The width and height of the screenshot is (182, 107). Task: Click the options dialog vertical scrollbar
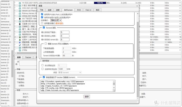coord(138,59)
